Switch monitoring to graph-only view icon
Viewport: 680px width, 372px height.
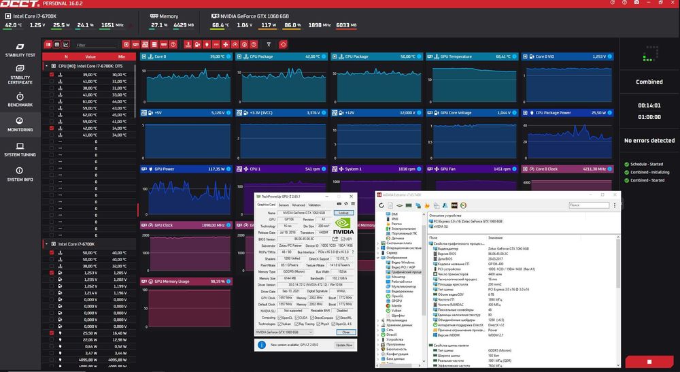tap(67, 45)
